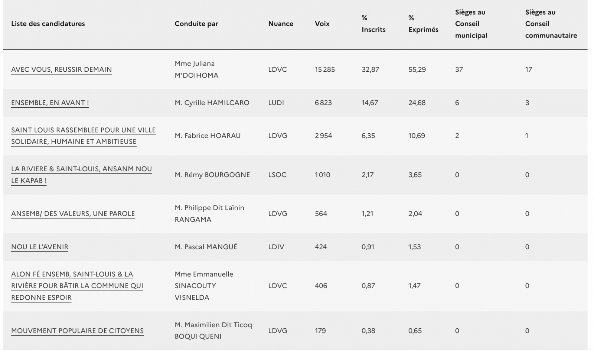Click the % Inscrits column header
Image resolution: width=594 pixels, height=351 pixels.
373,24
